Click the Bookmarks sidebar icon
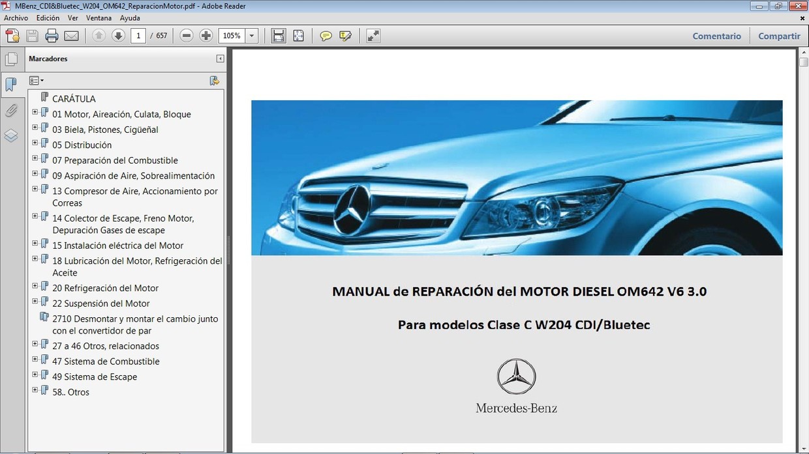Image resolution: width=809 pixels, height=454 pixels. [x=12, y=83]
